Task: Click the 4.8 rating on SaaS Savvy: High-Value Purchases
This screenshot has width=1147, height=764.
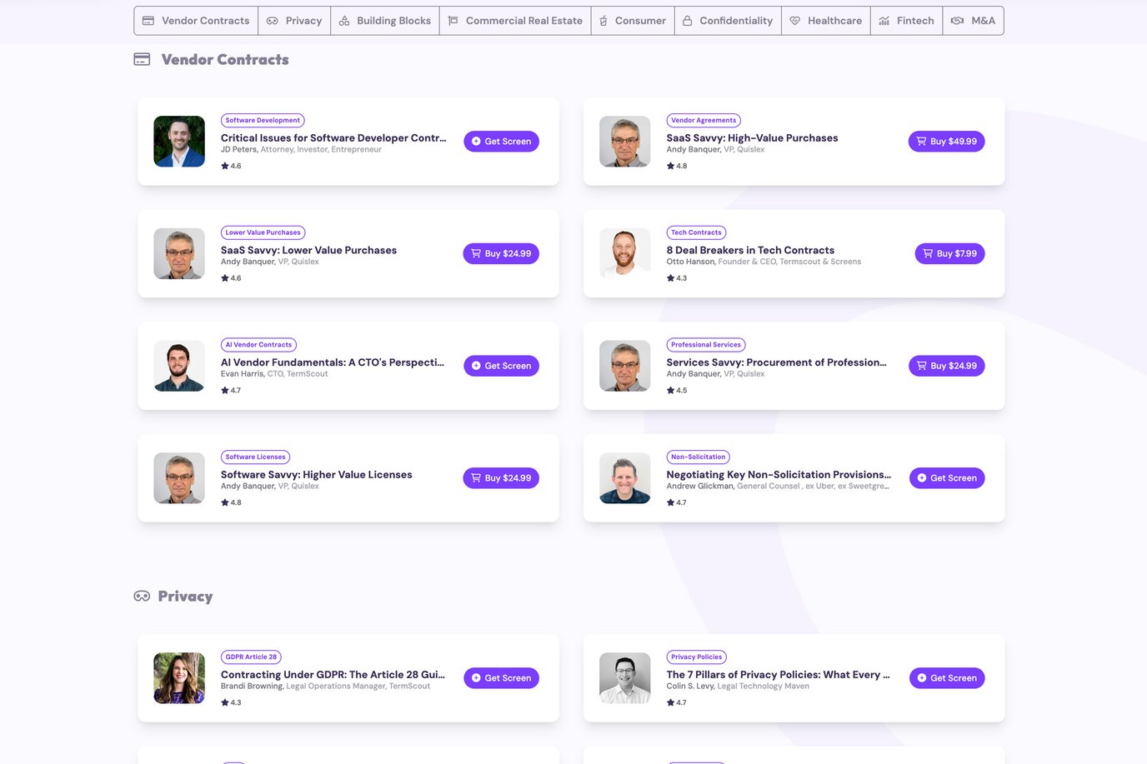Action: point(678,165)
